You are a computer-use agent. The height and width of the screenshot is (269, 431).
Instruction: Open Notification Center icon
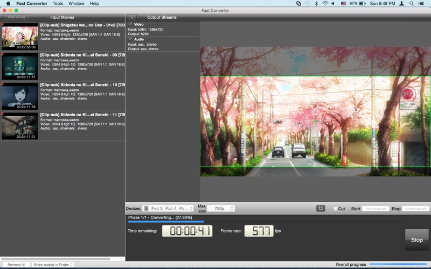pos(421,4)
